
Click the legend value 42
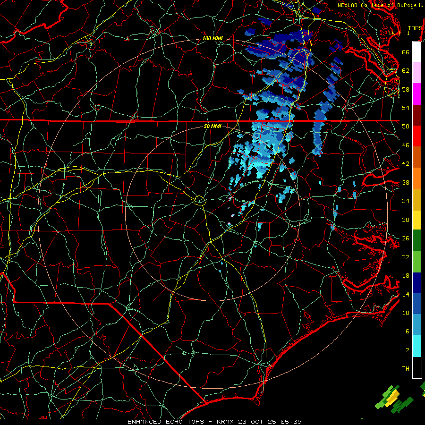406,164
